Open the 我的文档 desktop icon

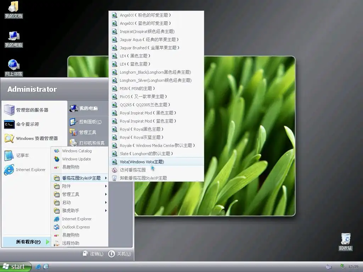(13, 9)
